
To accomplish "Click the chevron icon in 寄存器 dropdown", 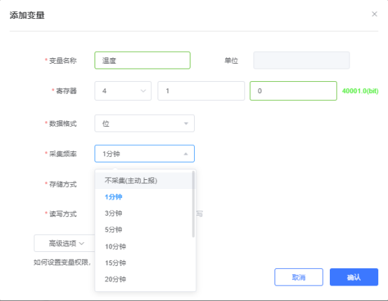I will click(143, 91).
